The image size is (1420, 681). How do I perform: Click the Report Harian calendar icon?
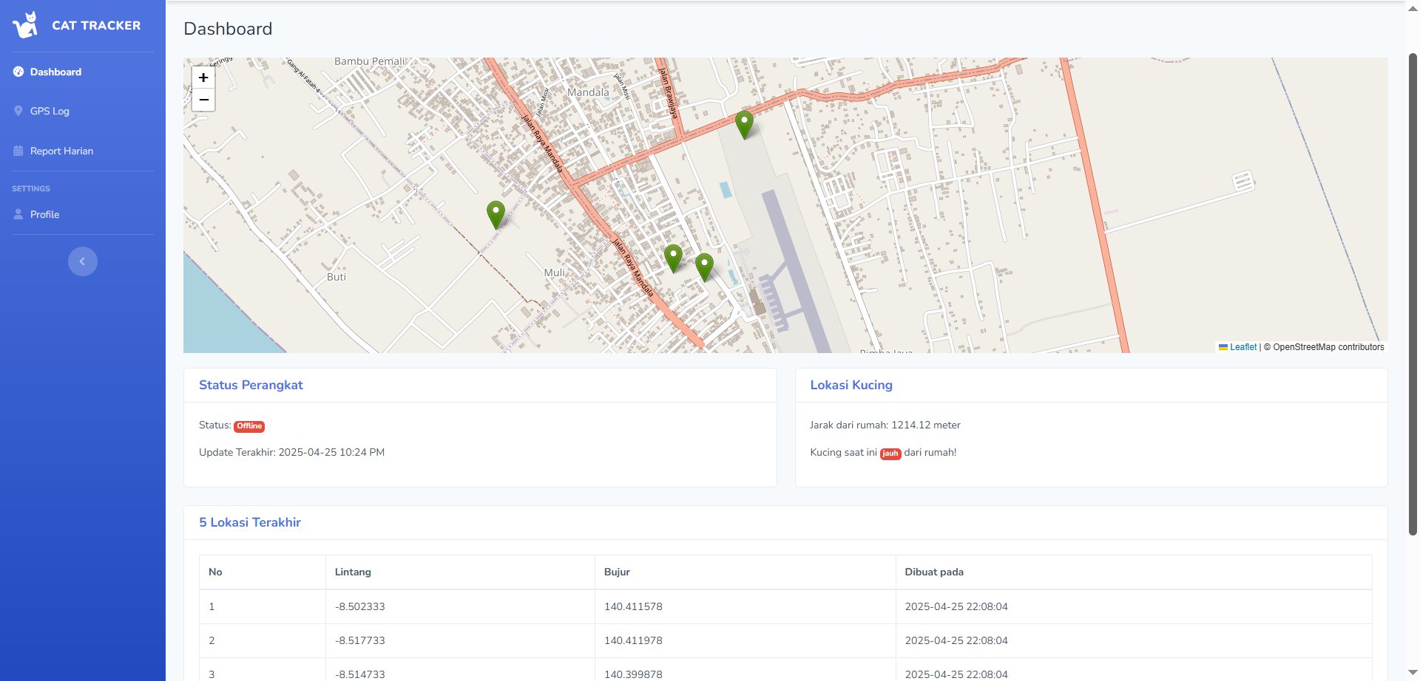17,150
